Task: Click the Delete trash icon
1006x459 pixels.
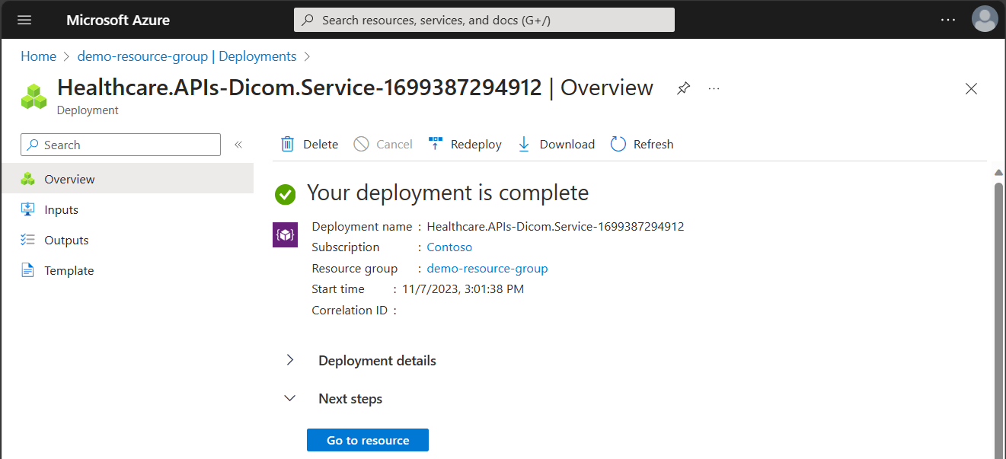Action: [x=287, y=144]
